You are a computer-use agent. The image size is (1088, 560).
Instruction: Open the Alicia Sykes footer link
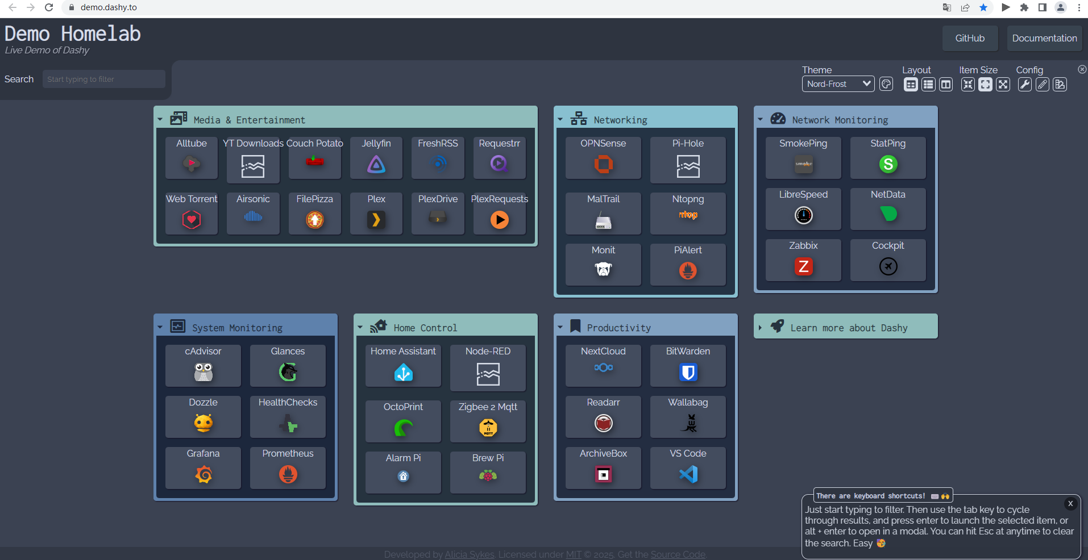click(470, 554)
